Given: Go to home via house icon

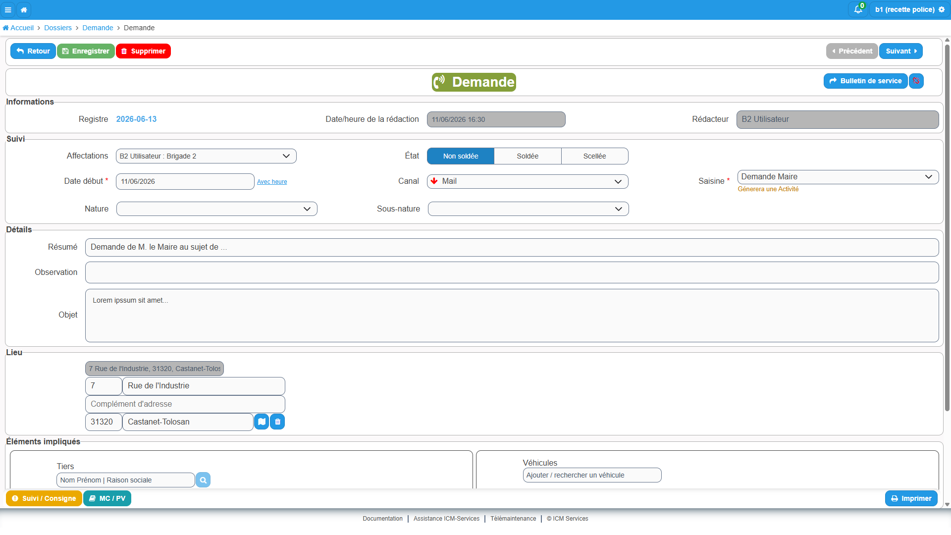Looking at the screenshot, I should tap(24, 9).
